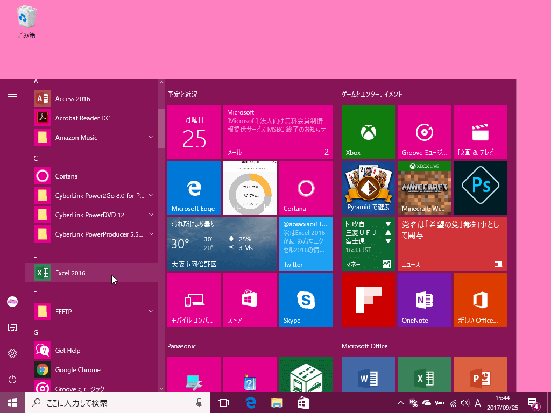Click the volume icon in system tray
Viewport: 551px width, 413px height.
[465, 403]
